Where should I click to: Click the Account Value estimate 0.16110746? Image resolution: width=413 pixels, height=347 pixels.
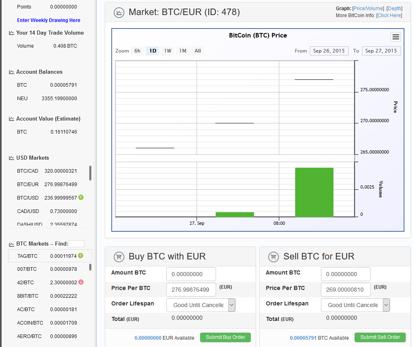click(x=64, y=132)
